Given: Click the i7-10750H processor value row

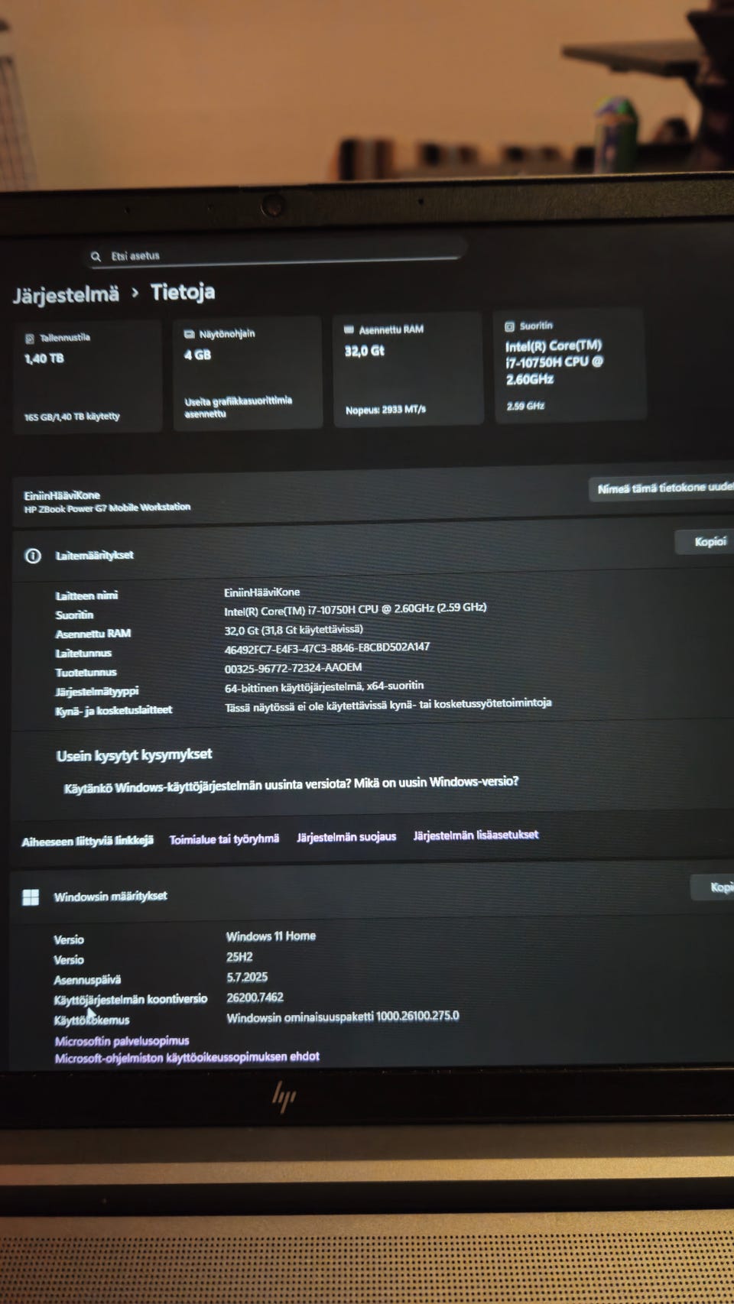Looking at the screenshot, I should [x=355, y=609].
